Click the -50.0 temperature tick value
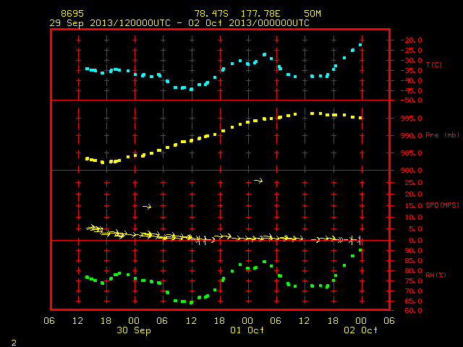463x347 pixels. pos(411,100)
